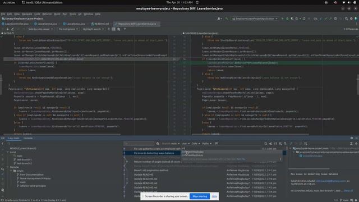359x202 pixels.
Task: Open Git panel settings gear icon
Action: pos(352,138)
